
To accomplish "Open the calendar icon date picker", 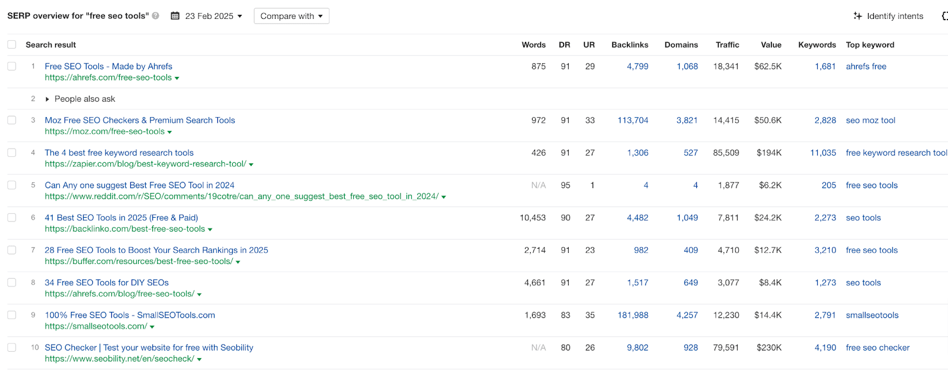I will [x=175, y=16].
